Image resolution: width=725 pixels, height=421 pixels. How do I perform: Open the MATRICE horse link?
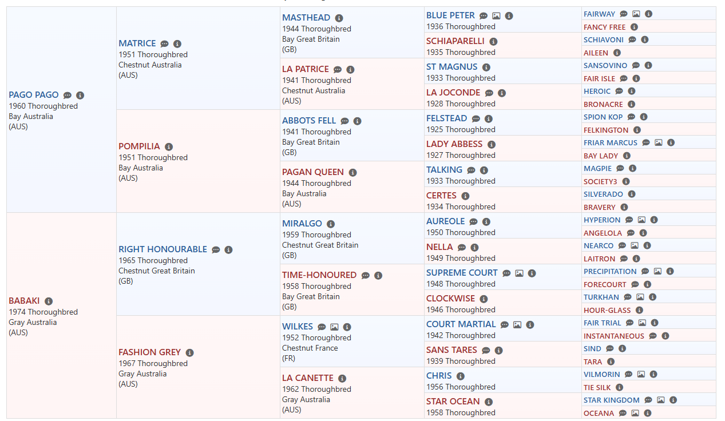(x=137, y=43)
